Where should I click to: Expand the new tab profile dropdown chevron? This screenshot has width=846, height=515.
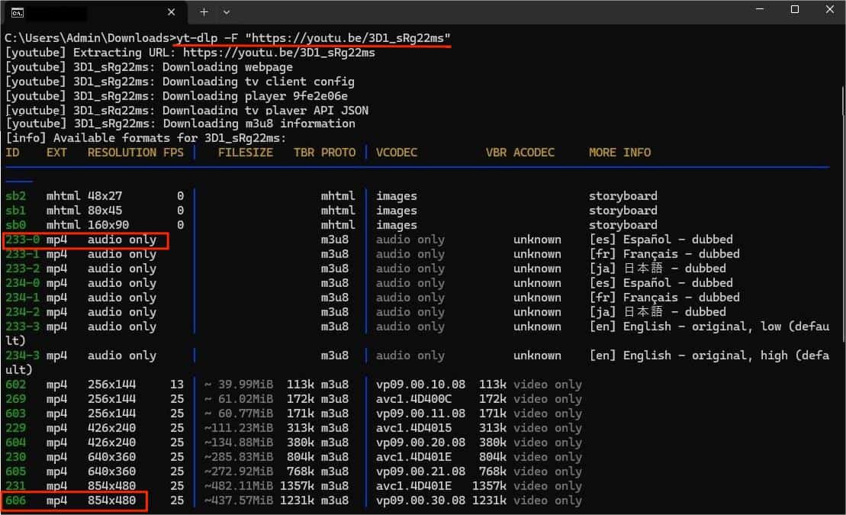227,12
